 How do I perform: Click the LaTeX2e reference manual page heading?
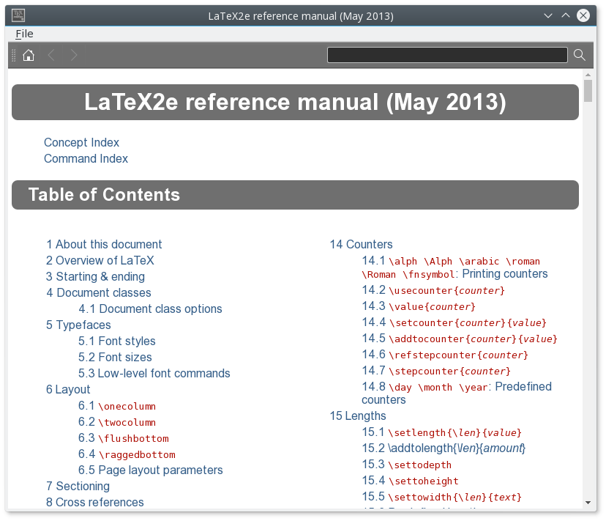(295, 102)
